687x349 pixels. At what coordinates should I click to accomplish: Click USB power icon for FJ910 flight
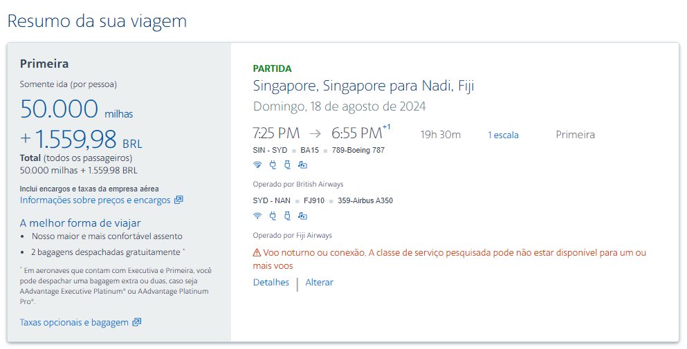click(287, 216)
